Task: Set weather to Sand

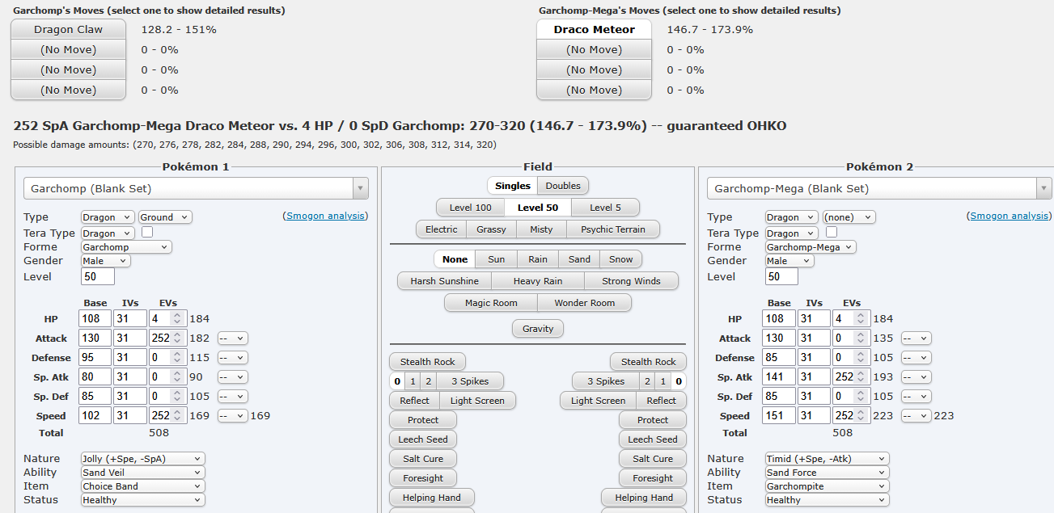Action: click(579, 259)
